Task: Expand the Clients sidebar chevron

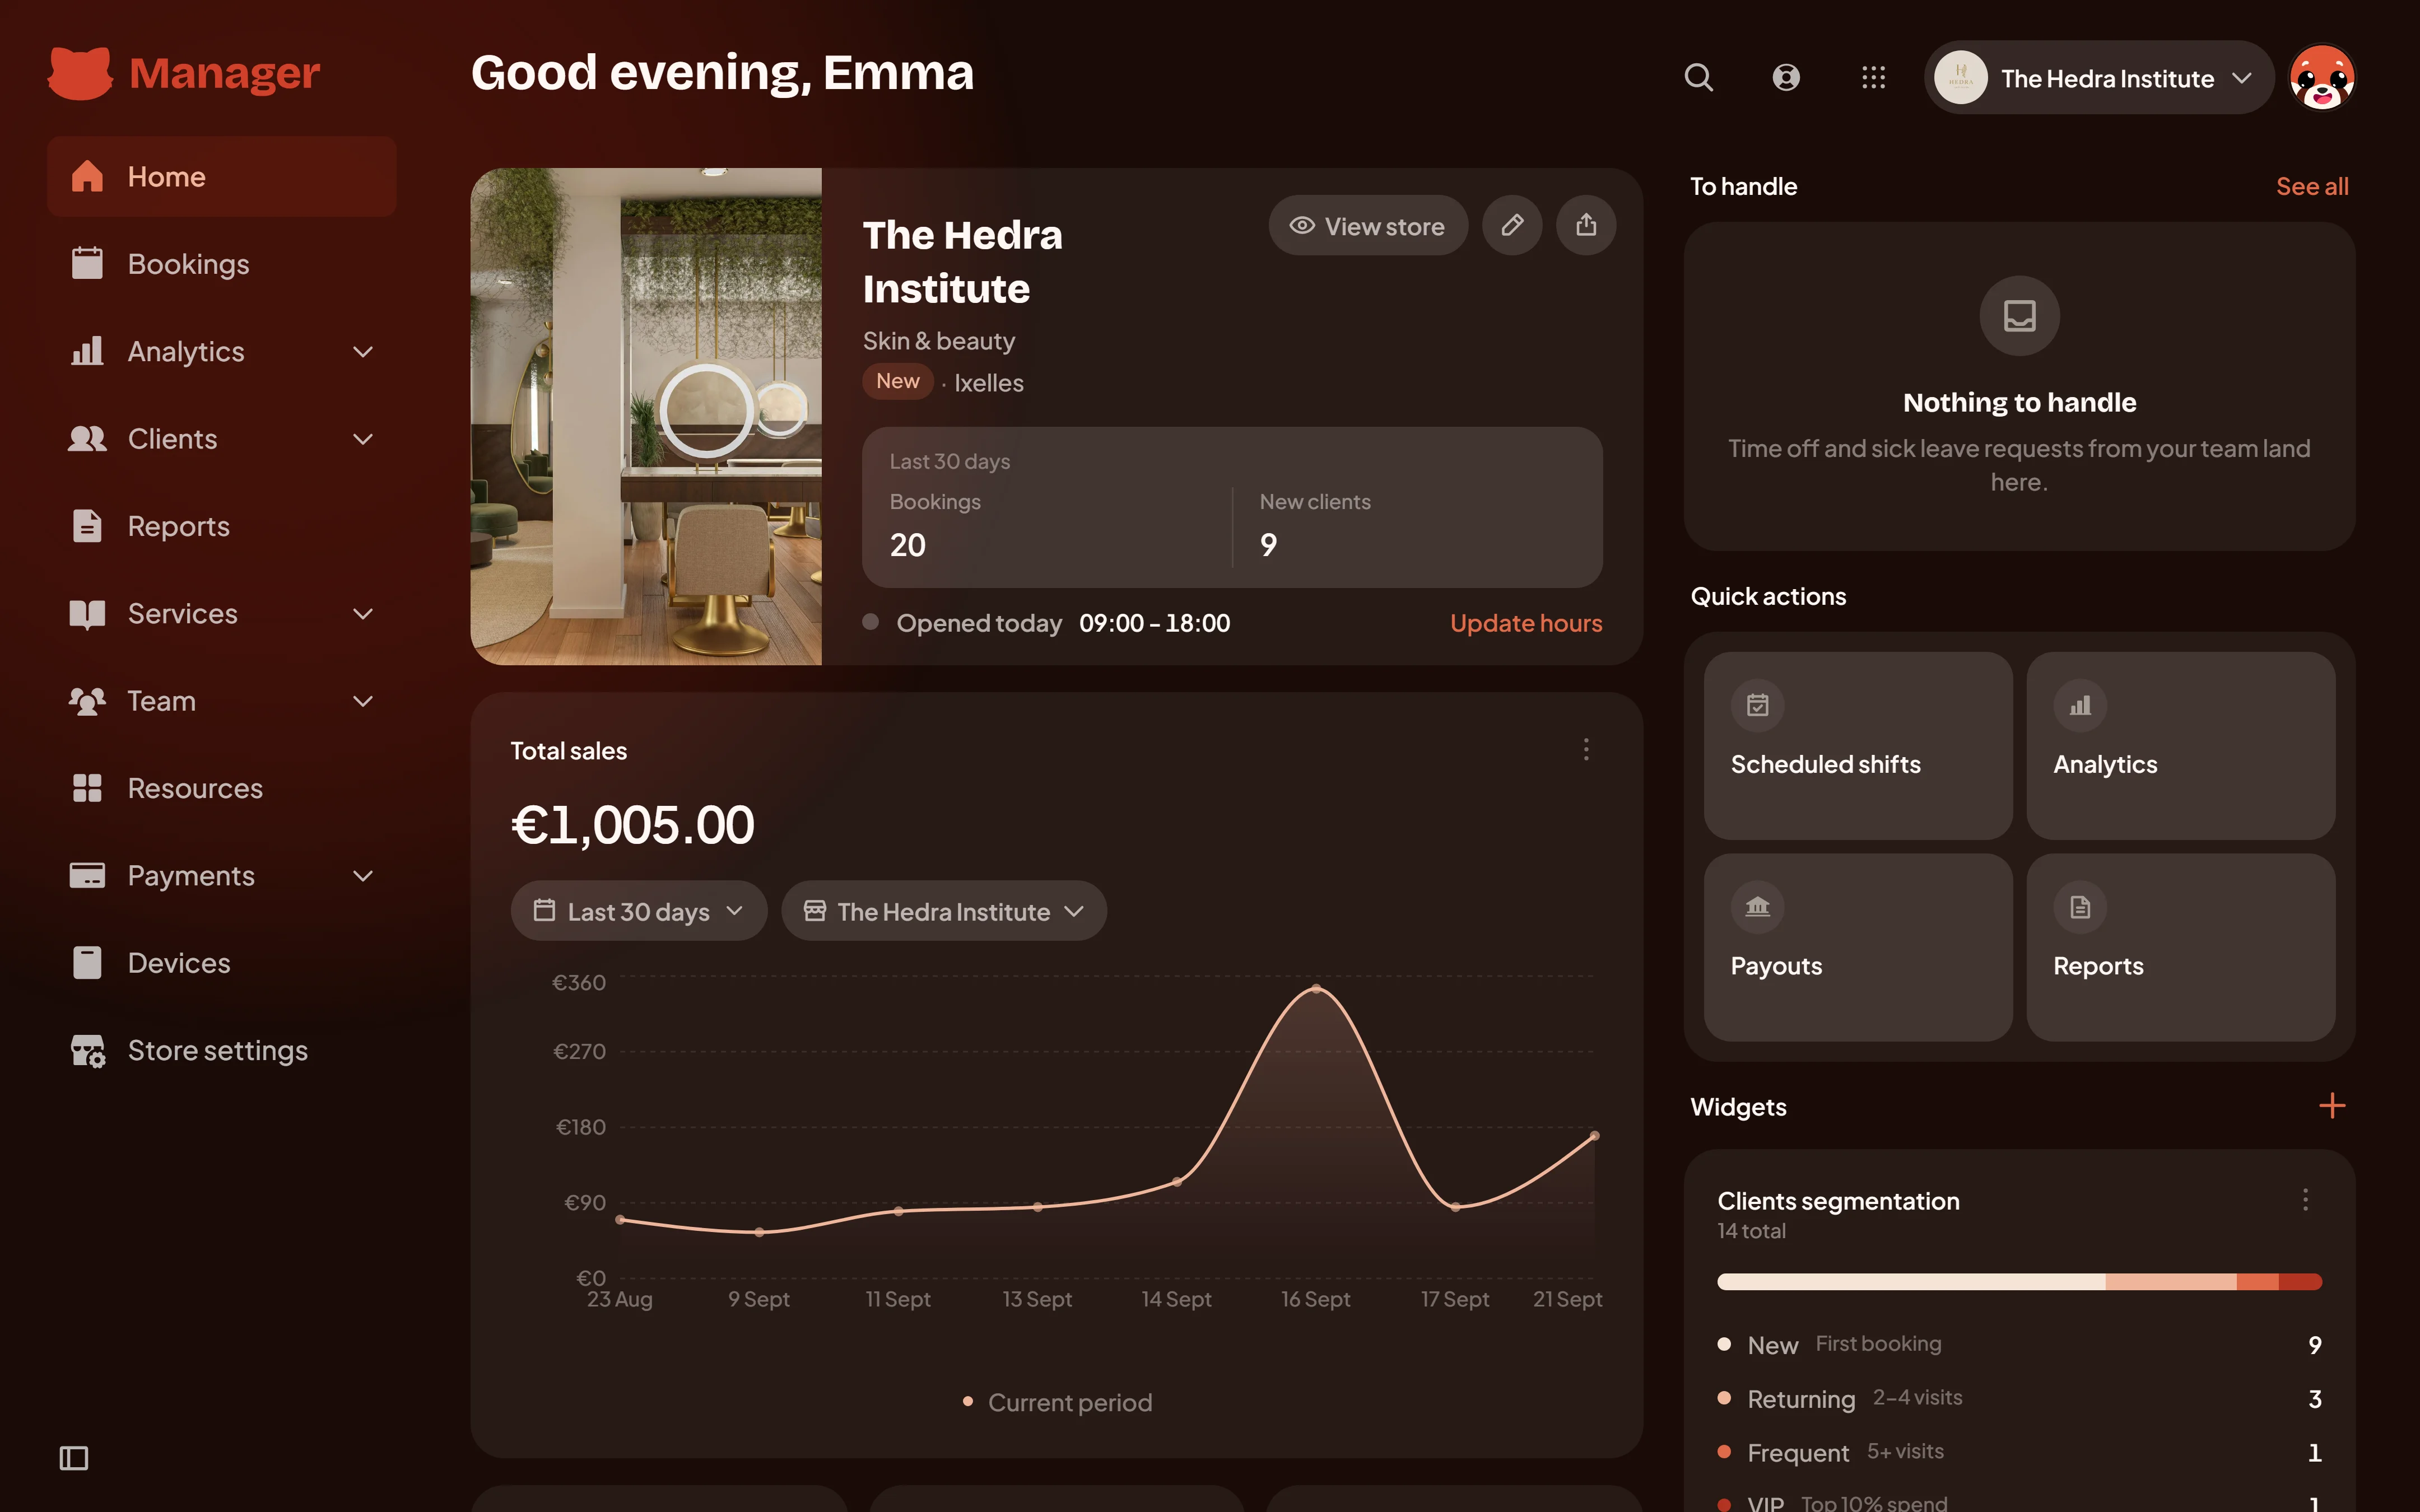Action: (363, 439)
